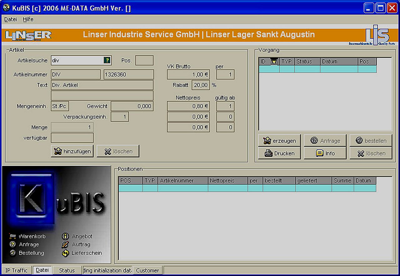The height and width of the screenshot is (276, 400).
Task: Click the Drucken button
Action: [x=279, y=153]
